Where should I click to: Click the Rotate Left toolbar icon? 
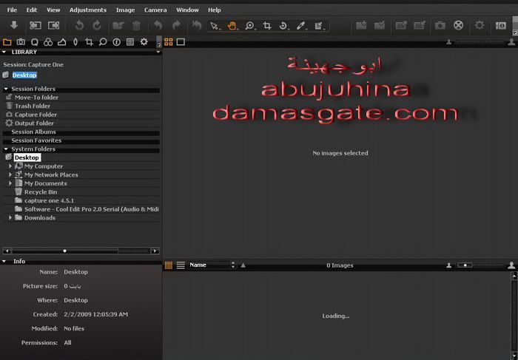79,25
